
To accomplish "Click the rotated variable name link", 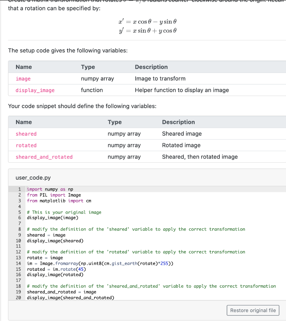I will pos(26,145).
